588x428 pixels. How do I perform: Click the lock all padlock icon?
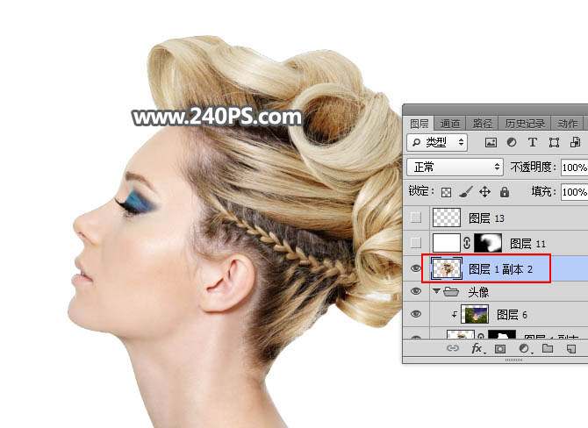[x=505, y=191]
